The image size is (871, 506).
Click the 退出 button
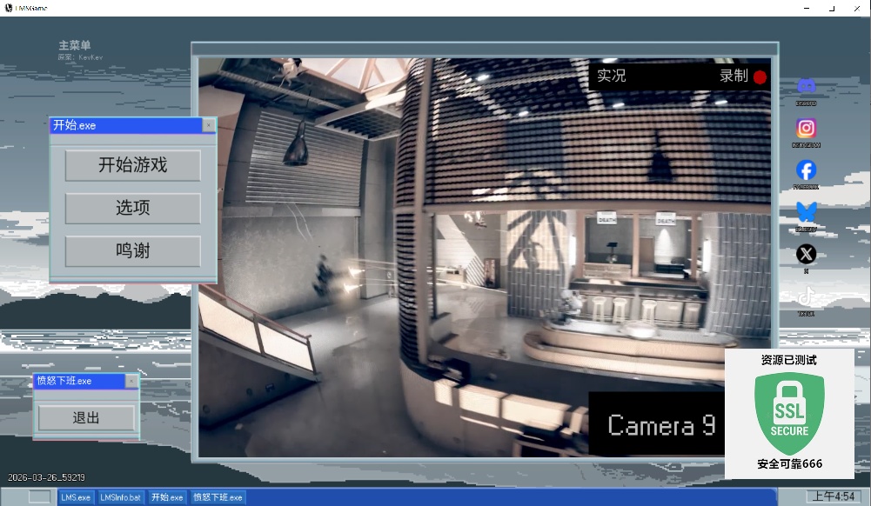(86, 418)
